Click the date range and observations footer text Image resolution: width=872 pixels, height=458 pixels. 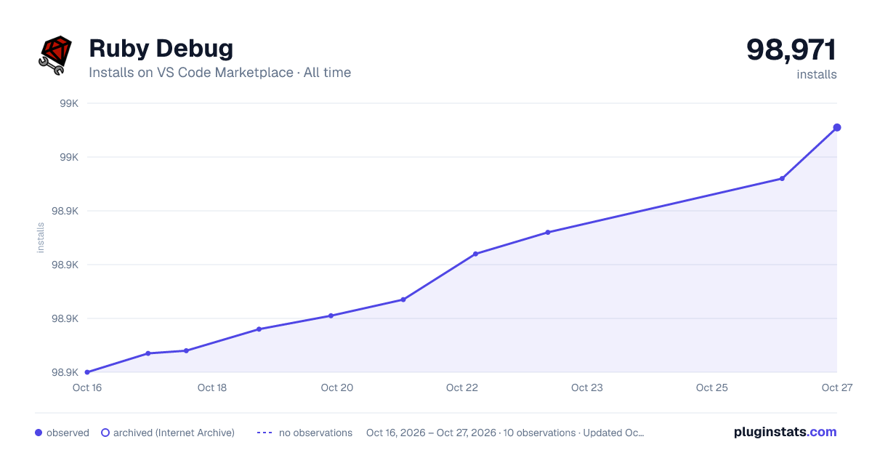505,433
